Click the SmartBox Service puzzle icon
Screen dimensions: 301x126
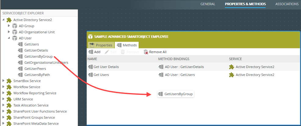[x=9, y=81]
